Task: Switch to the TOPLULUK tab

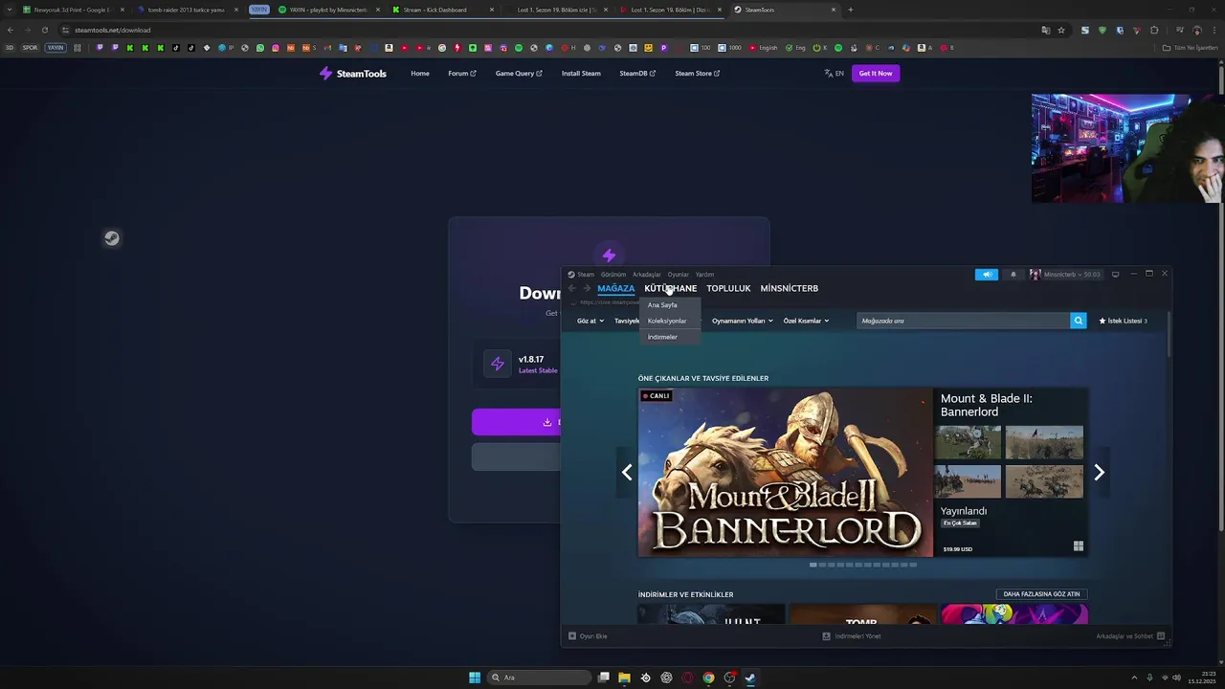Action: (x=728, y=288)
